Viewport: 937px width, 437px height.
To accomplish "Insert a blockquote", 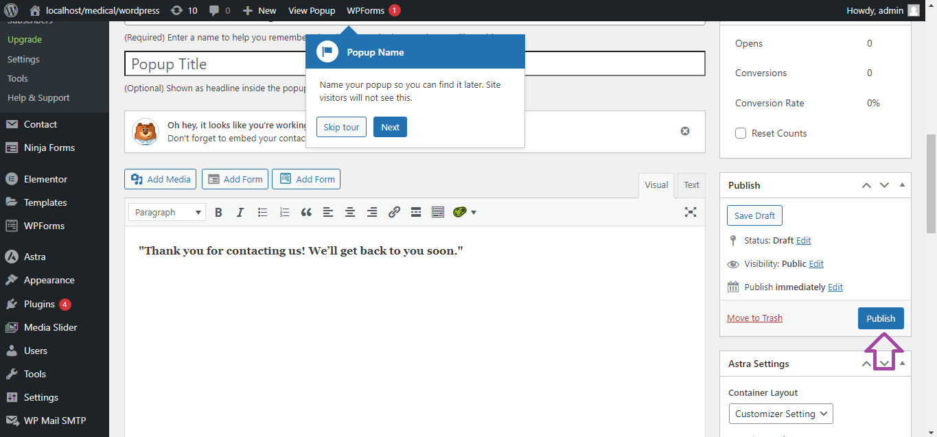I will click(306, 213).
